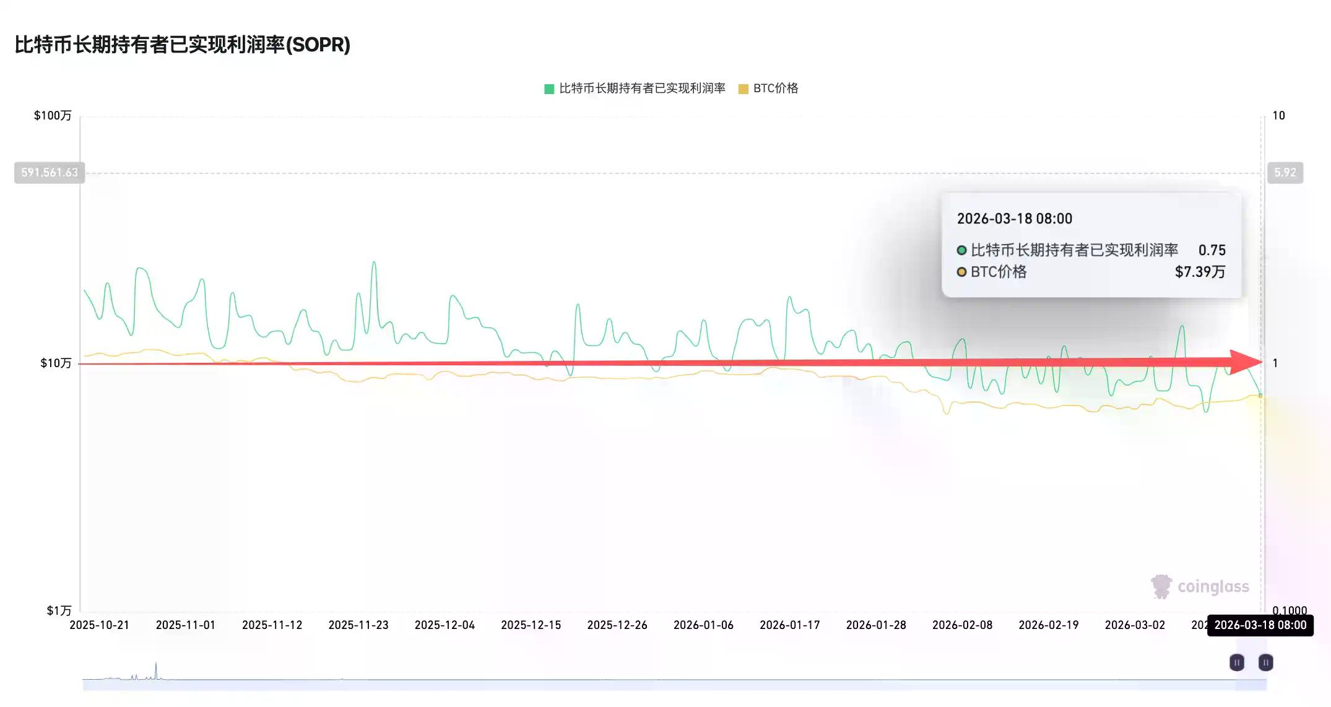Click the coinglass watermark text
Image resolution: width=1331 pixels, height=707 pixels.
pos(1213,586)
